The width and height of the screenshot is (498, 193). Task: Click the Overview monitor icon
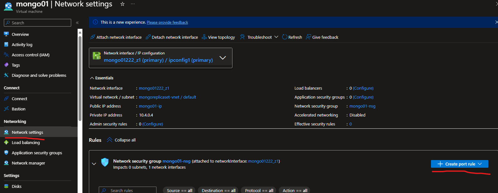[x=6, y=34]
